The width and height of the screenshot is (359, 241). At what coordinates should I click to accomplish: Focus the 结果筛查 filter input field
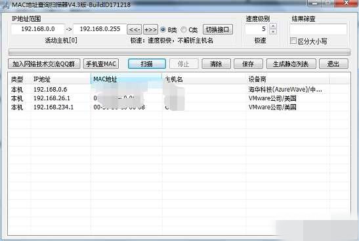318,29
